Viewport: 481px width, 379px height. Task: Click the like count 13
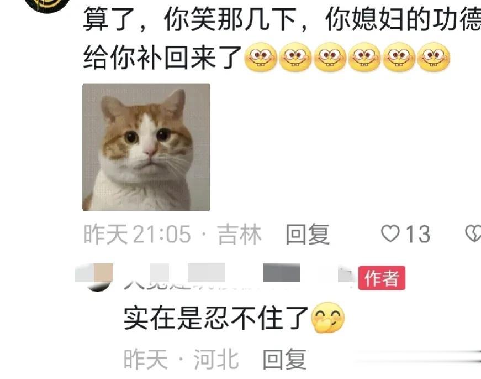(418, 234)
